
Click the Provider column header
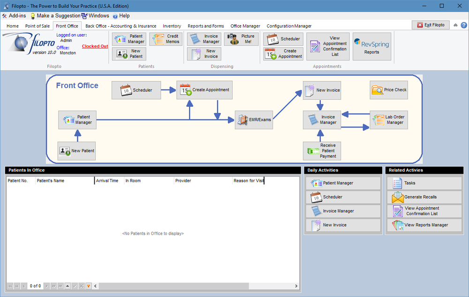[x=203, y=181]
